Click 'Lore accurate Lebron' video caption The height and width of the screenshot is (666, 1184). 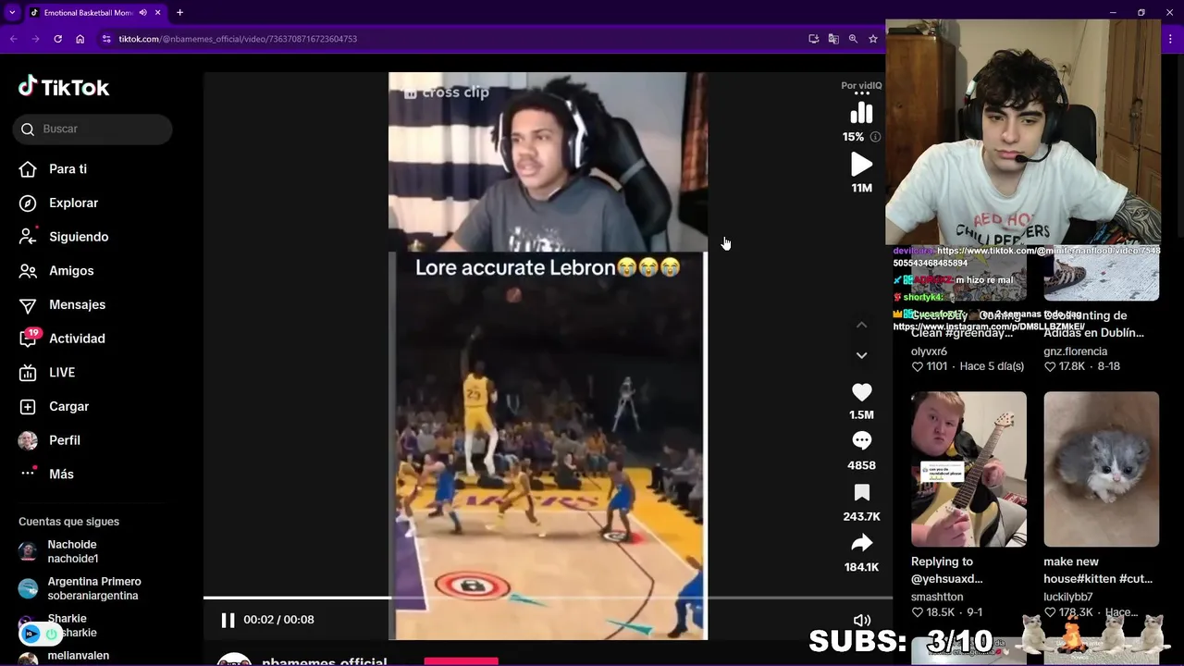(x=548, y=267)
